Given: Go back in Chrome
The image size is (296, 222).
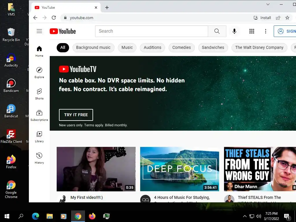Looking at the screenshot, I should (x=35, y=18).
